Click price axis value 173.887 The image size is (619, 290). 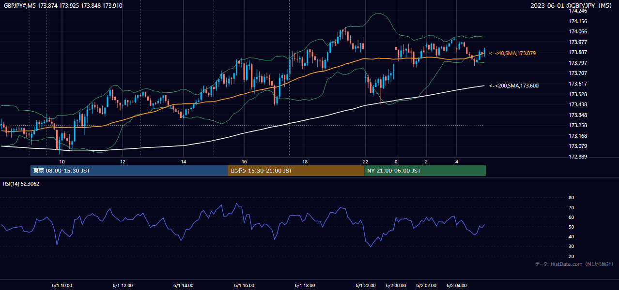click(577, 52)
